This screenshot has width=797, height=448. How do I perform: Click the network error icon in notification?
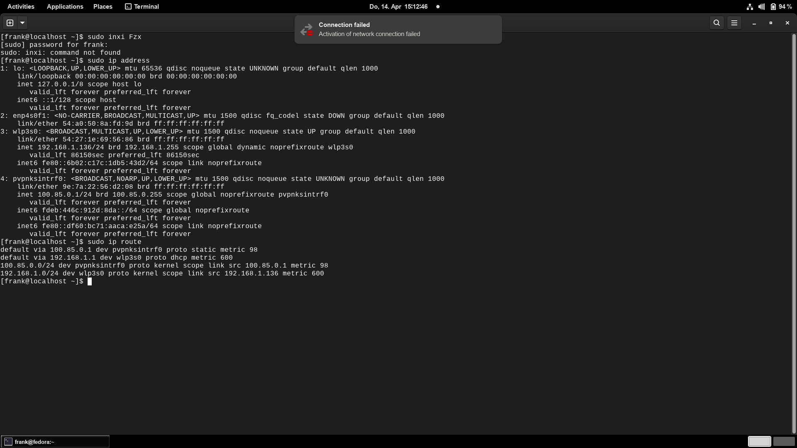coord(307,30)
